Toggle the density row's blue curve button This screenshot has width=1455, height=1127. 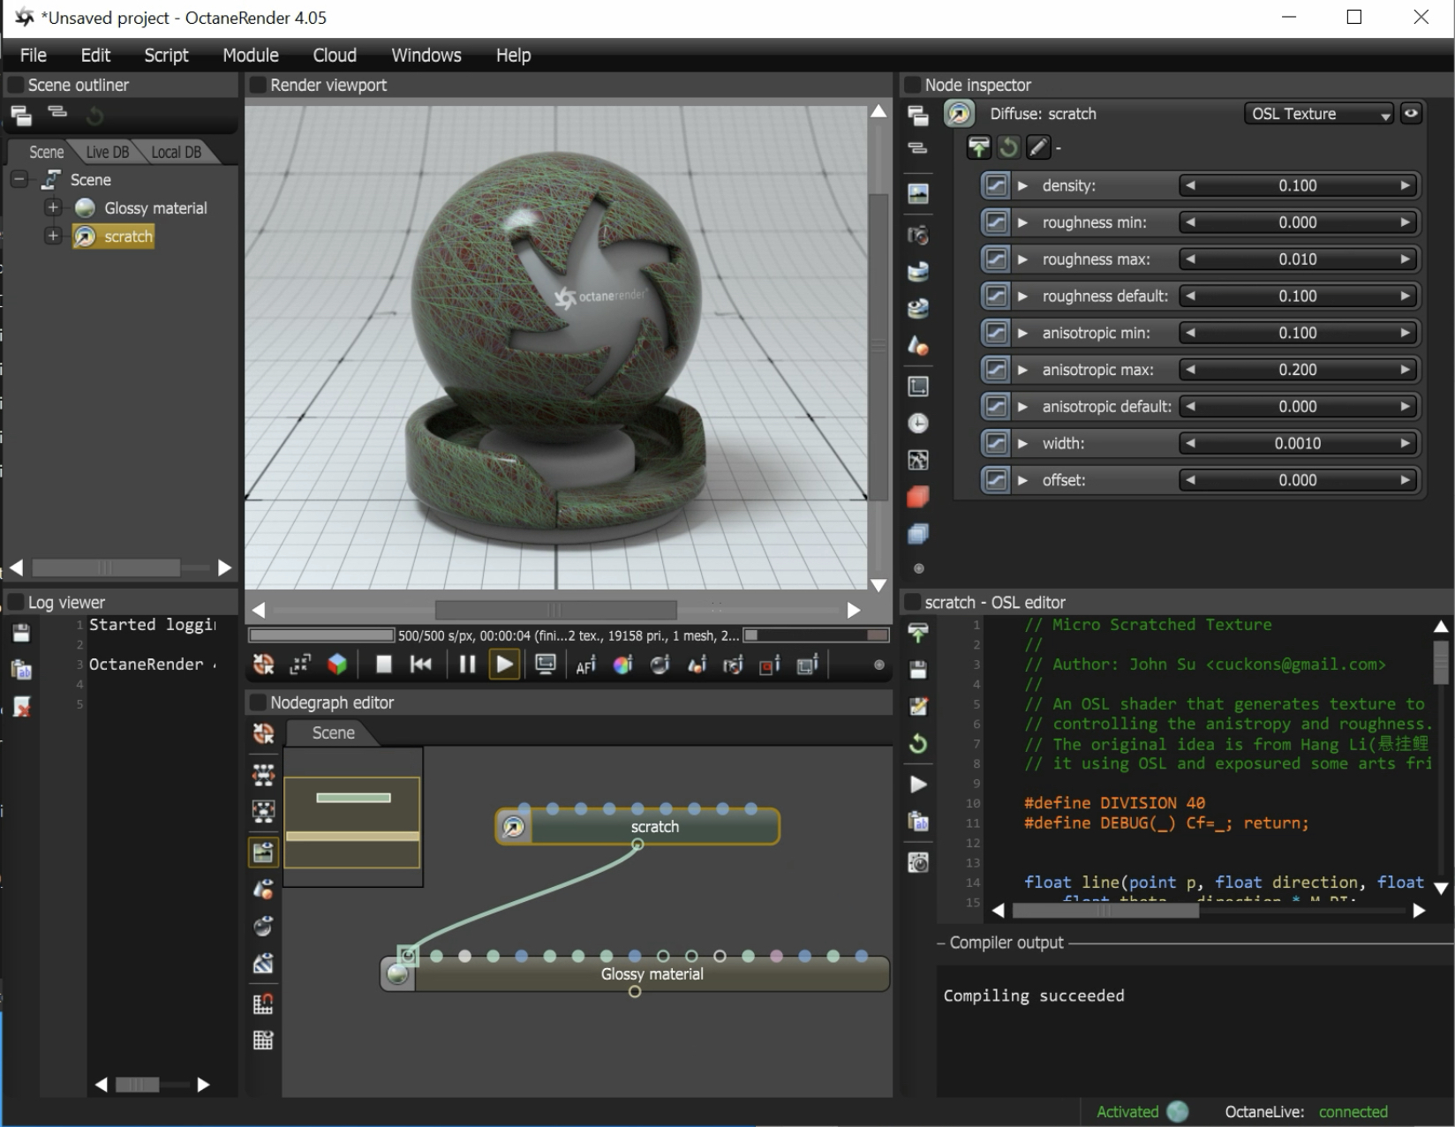pos(996,185)
